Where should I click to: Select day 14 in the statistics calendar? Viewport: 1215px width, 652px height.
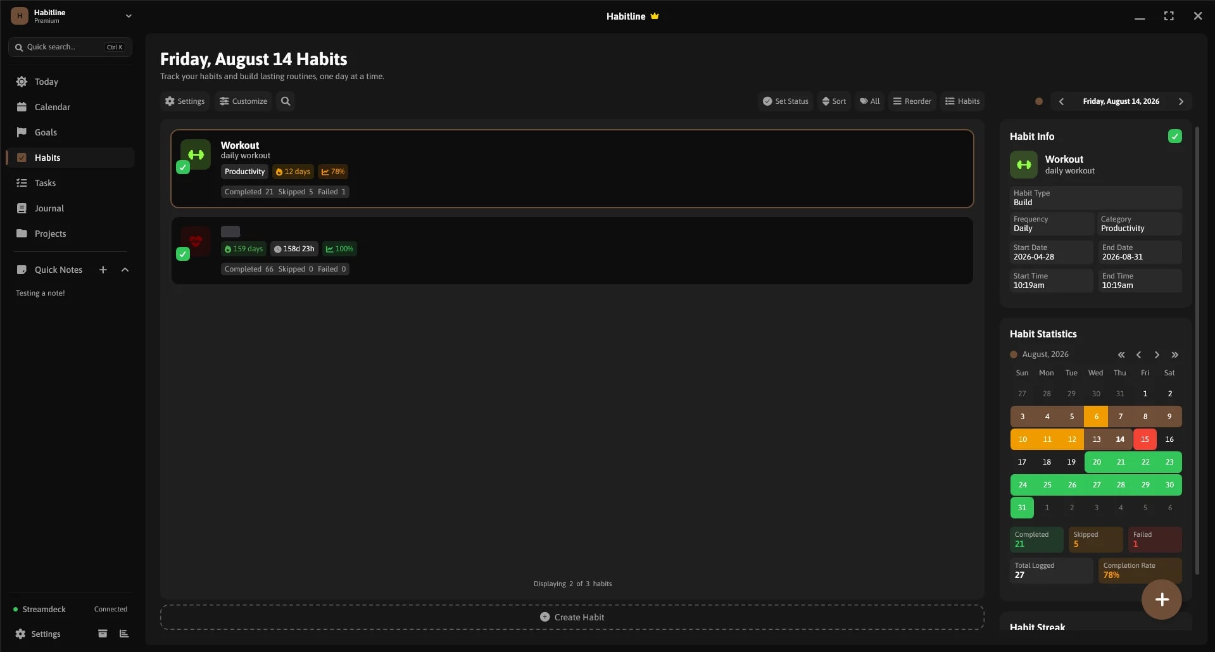[x=1120, y=439]
